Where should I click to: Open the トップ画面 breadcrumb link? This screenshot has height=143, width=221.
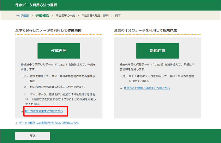(x=22, y=15)
